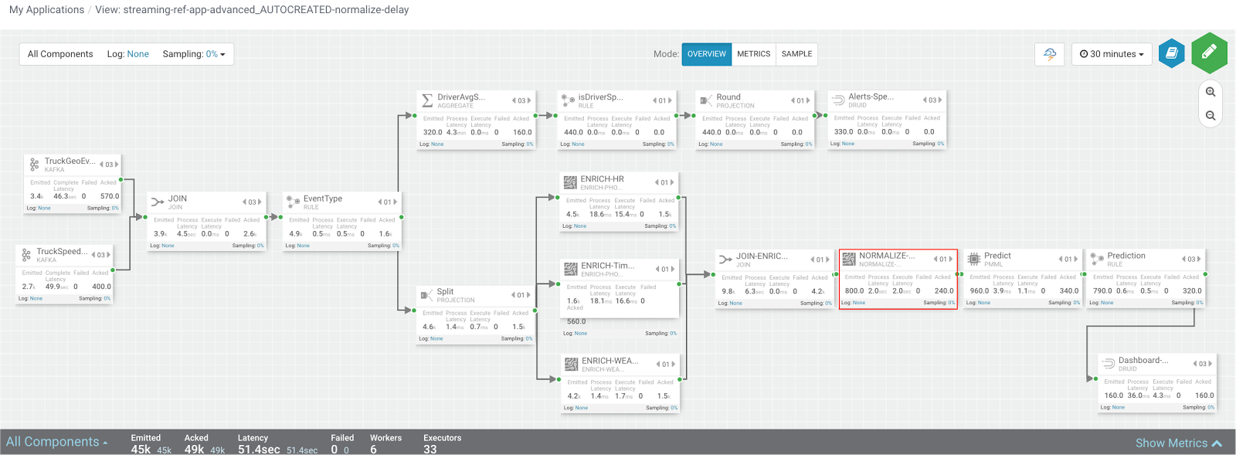The width and height of the screenshot is (1236, 455).
Task: Click the DriverAvgS... aggregate sigma icon
Action: (427, 100)
